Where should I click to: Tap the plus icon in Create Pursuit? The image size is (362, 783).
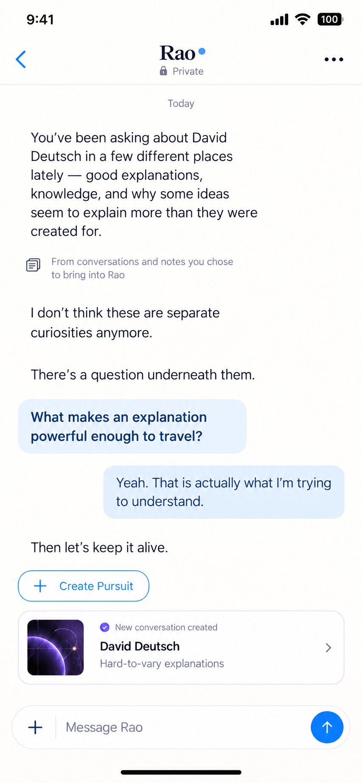(40, 586)
